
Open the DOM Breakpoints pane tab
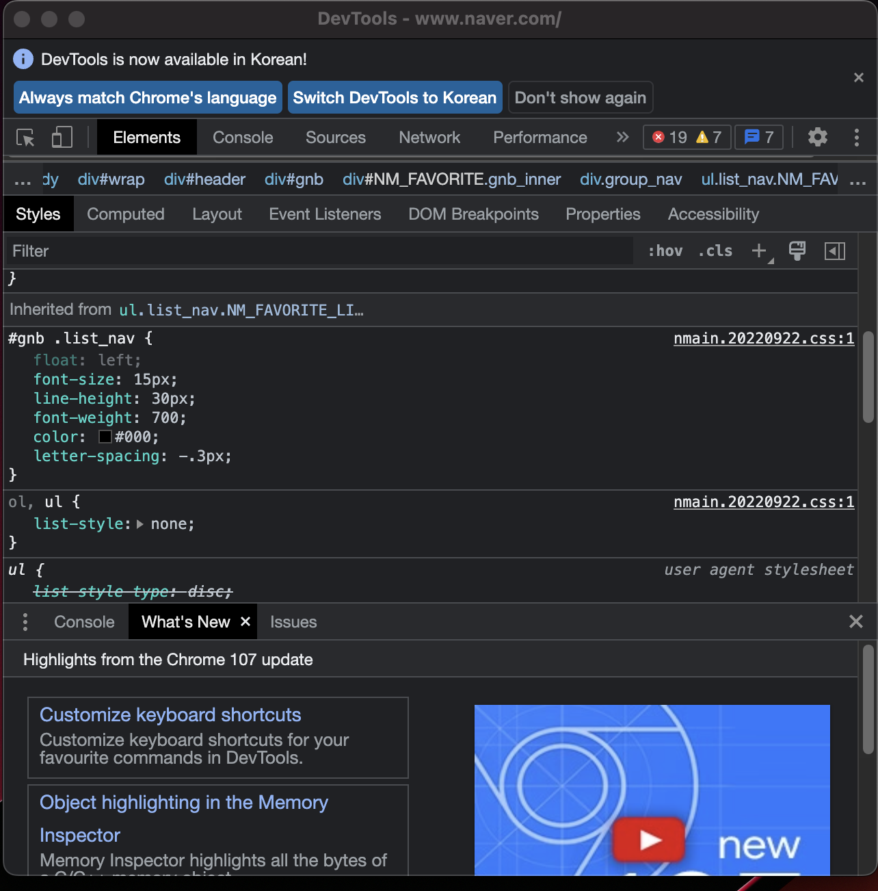pos(473,214)
